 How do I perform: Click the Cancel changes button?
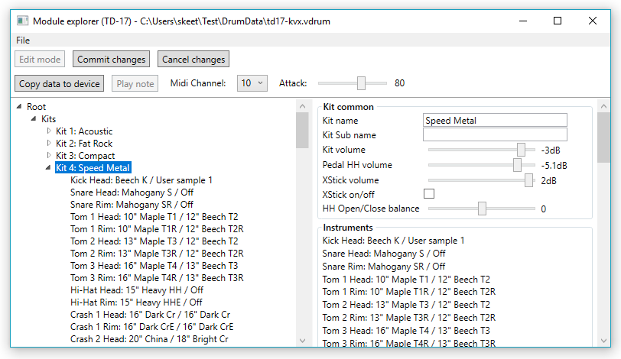pos(193,60)
